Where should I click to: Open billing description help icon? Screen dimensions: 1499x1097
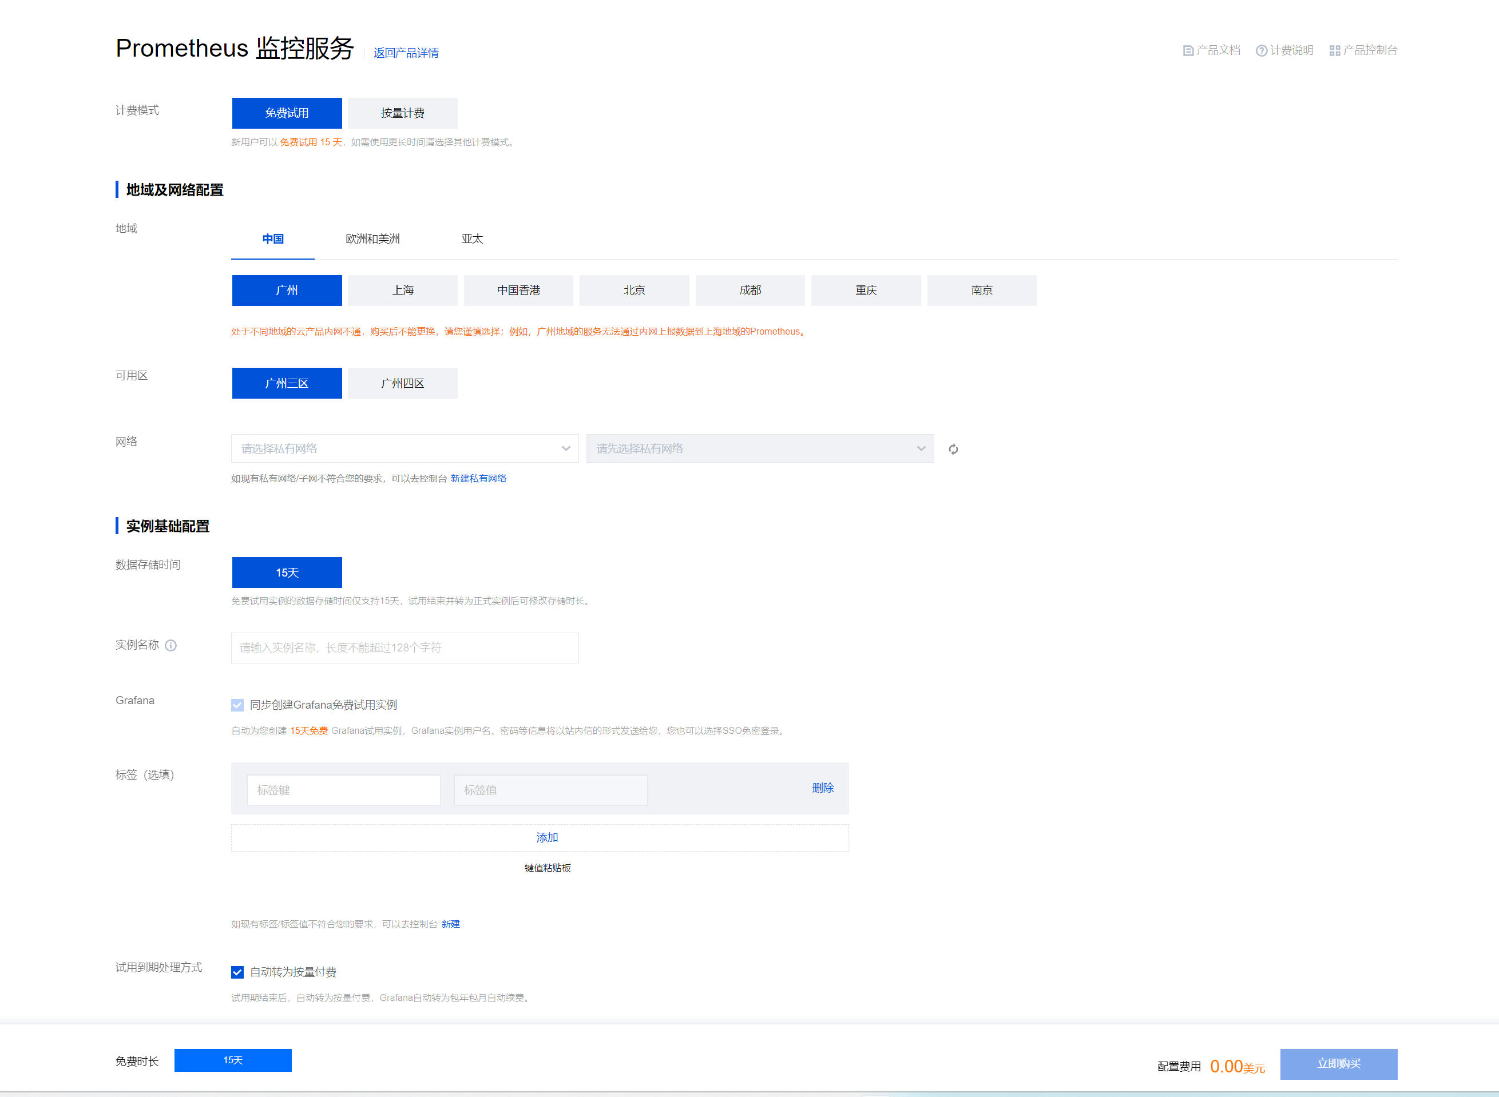1261,50
